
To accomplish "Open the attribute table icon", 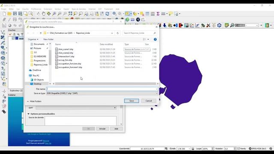I will [147, 14].
